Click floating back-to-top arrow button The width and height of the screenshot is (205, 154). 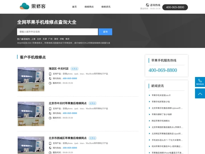tap(200, 93)
